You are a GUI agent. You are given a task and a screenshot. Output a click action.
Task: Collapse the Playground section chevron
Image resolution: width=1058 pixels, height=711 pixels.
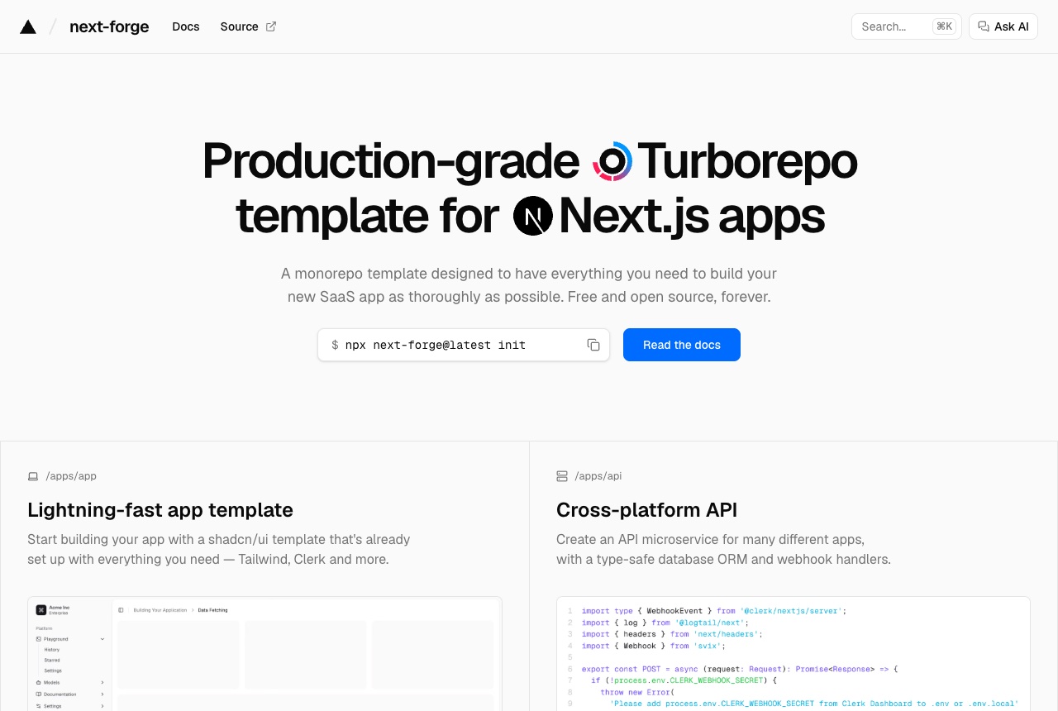(102, 639)
